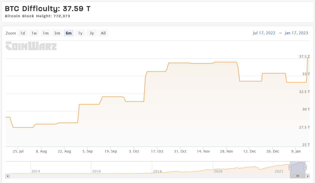The image size is (315, 183).
Task: Select the All zoom range button
Action: point(103,33)
